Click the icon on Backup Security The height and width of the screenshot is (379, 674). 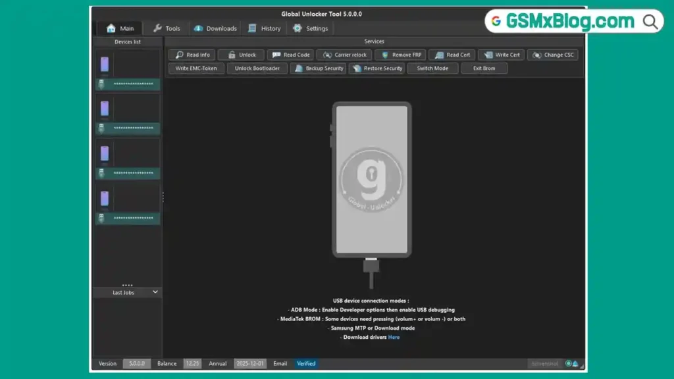tap(299, 68)
